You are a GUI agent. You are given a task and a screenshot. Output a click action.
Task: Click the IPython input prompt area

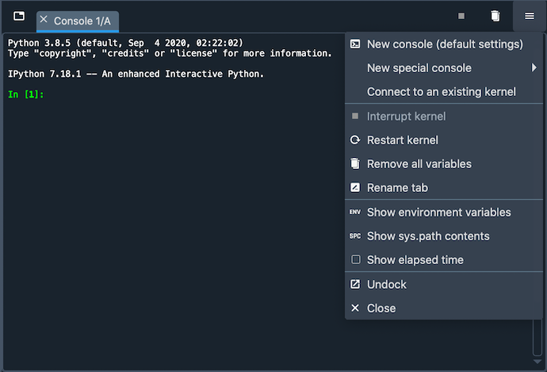click(x=159, y=95)
